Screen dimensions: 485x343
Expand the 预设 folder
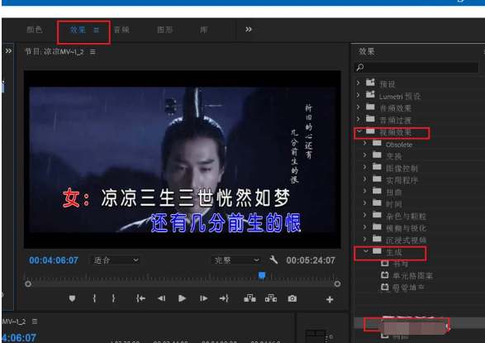359,83
